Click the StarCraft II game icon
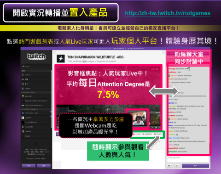 [23, 101]
